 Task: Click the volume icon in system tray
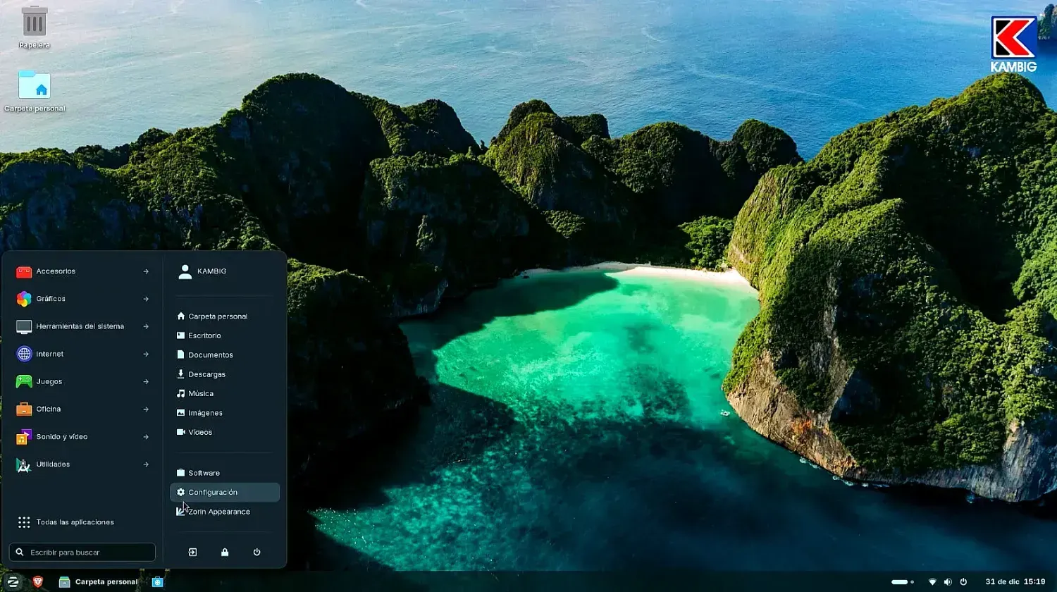[x=948, y=581]
